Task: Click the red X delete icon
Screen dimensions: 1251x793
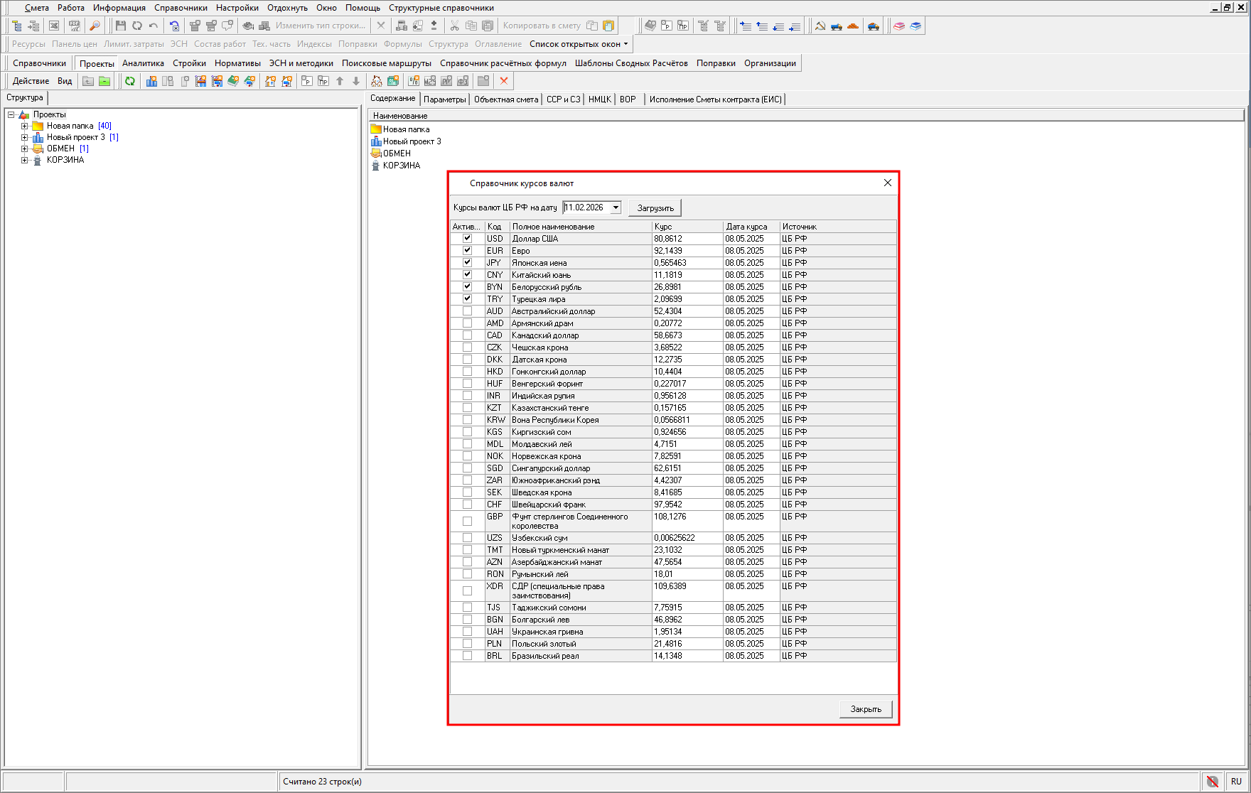Action: tap(504, 81)
